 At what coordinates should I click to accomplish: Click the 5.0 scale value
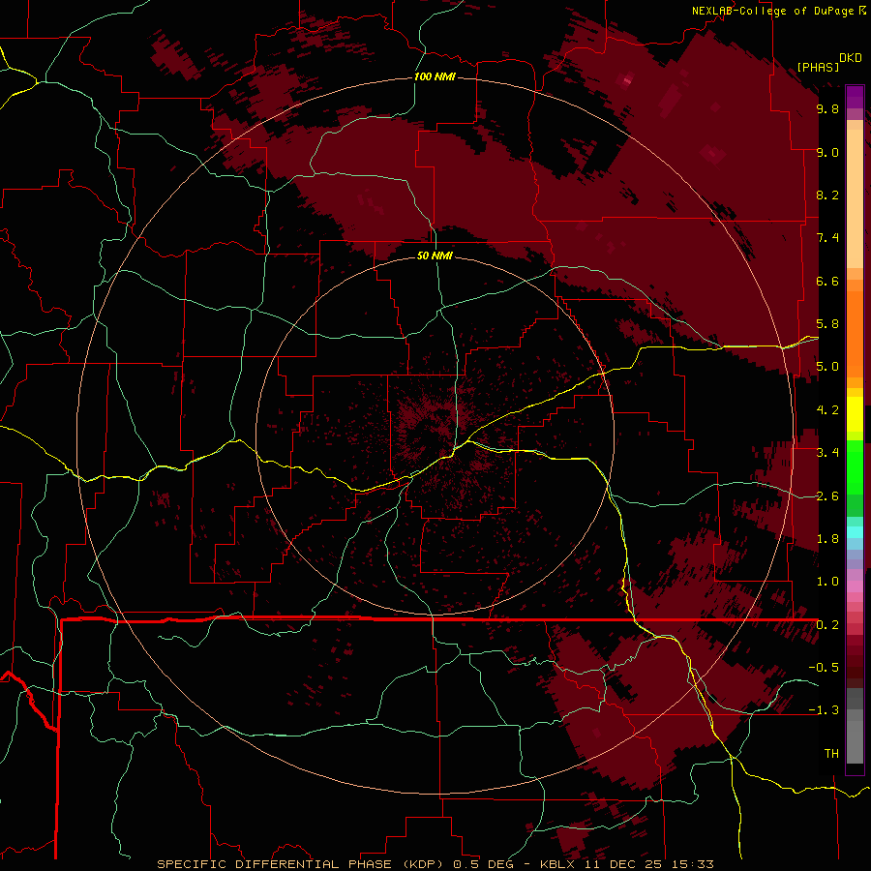pos(827,367)
